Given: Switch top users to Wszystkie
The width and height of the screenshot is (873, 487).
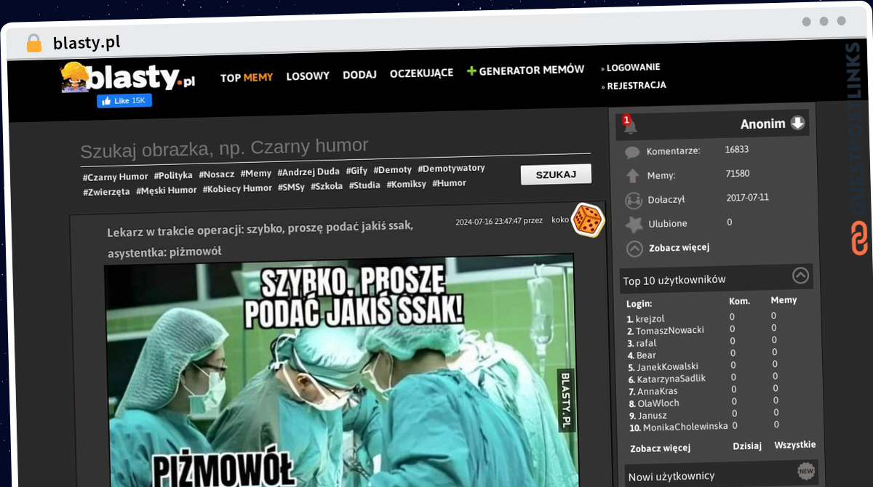Looking at the screenshot, I should [x=795, y=445].
